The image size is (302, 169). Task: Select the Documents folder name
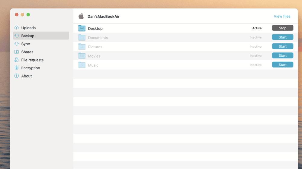(98, 38)
